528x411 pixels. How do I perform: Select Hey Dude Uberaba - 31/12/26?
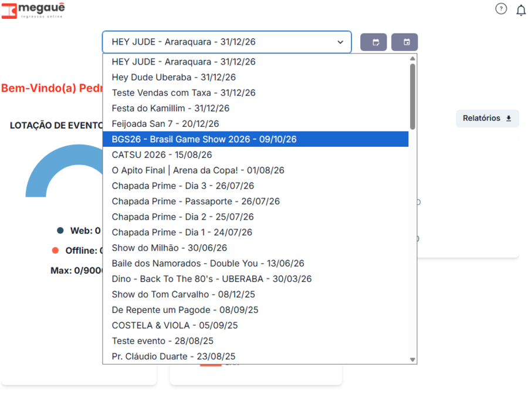pos(256,77)
